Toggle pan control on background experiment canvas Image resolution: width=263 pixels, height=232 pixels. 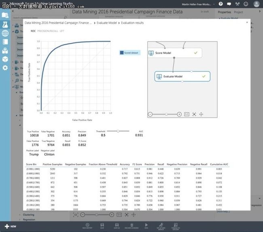click(134, 215)
